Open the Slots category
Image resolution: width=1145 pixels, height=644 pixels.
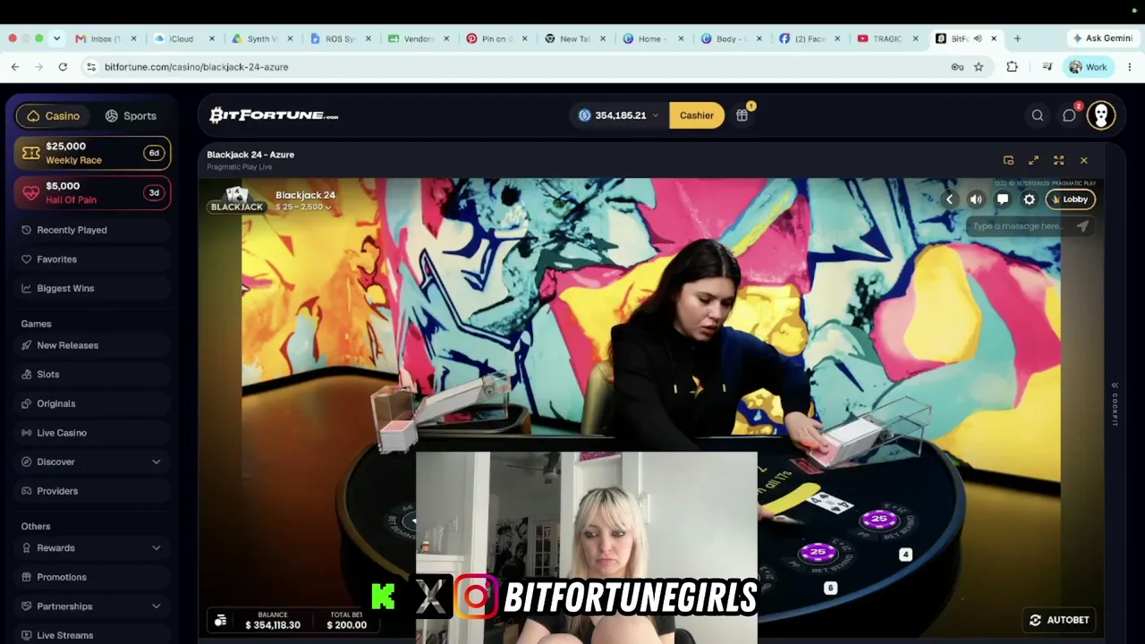(x=92, y=375)
